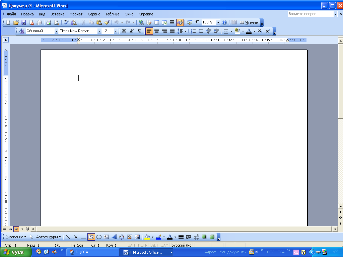This screenshot has width=343, height=257.
Task: Center align the text
Action: pyautogui.click(x=157, y=31)
